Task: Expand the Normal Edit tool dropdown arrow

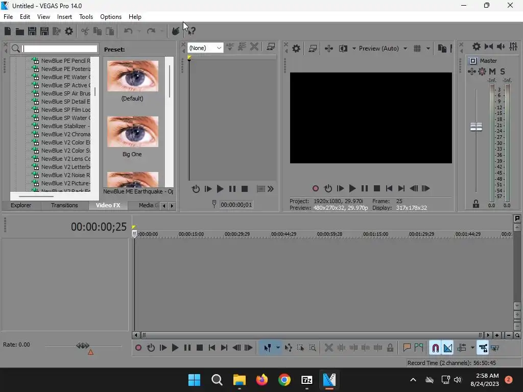Action: coord(278,348)
